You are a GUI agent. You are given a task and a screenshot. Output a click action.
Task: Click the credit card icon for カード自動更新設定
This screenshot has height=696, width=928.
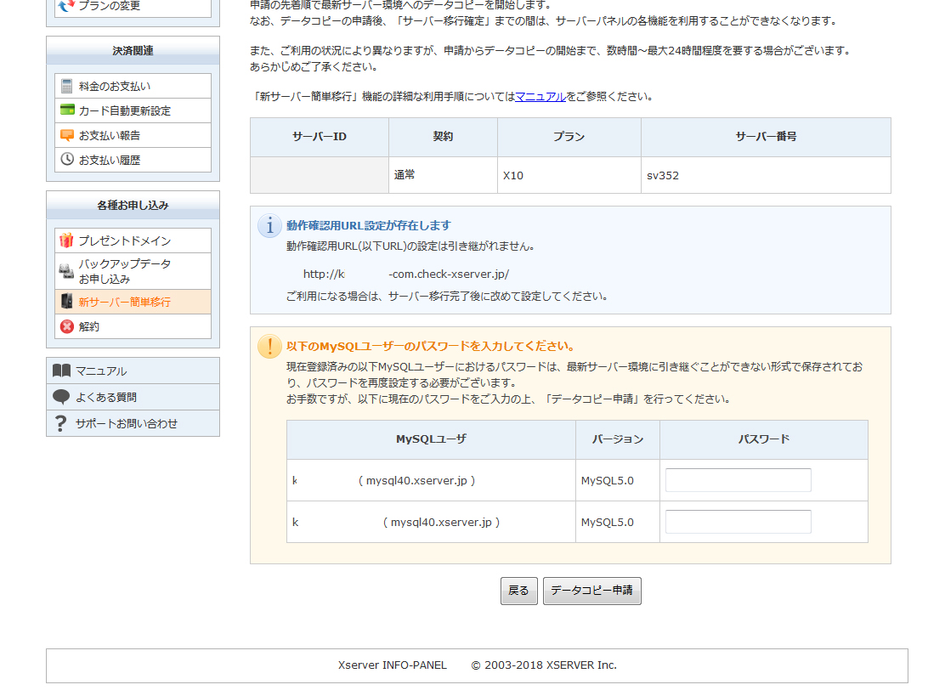[67, 110]
